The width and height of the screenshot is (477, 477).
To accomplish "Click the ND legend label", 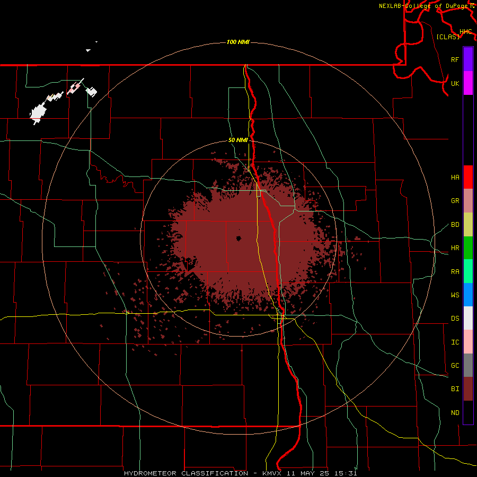I will pyautogui.click(x=455, y=413).
